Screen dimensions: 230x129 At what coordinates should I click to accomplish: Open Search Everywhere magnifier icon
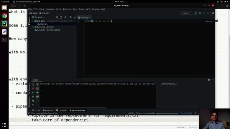pyautogui.click(x=213, y=13)
